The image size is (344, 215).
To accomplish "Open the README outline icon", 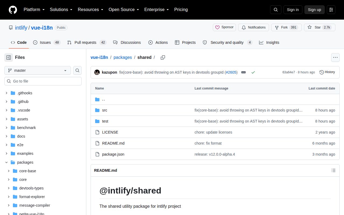I will tap(334, 170).
